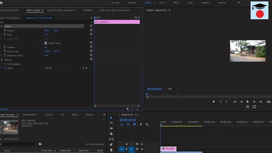272x153 pixels.
Task: Toggle Snap magnet in timeline
Action: coord(128,125)
